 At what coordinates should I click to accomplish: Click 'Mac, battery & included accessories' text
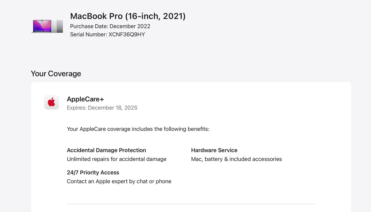click(236, 159)
